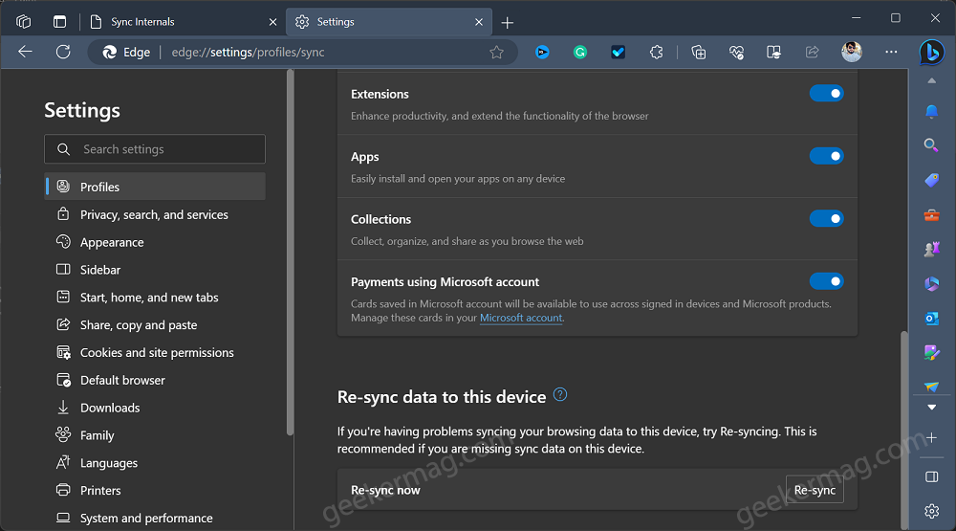
Task: Open the blue arrow extension icon
Action: 542,53
